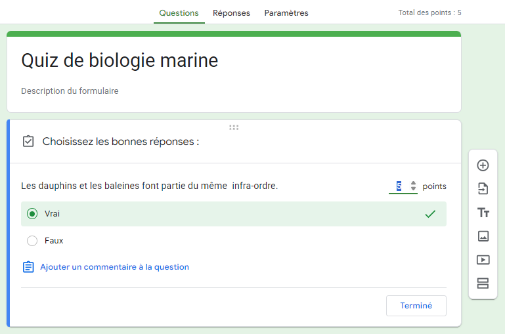Select the Faux radio option
The width and height of the screenshot is (505, 334).
[32, 241]
